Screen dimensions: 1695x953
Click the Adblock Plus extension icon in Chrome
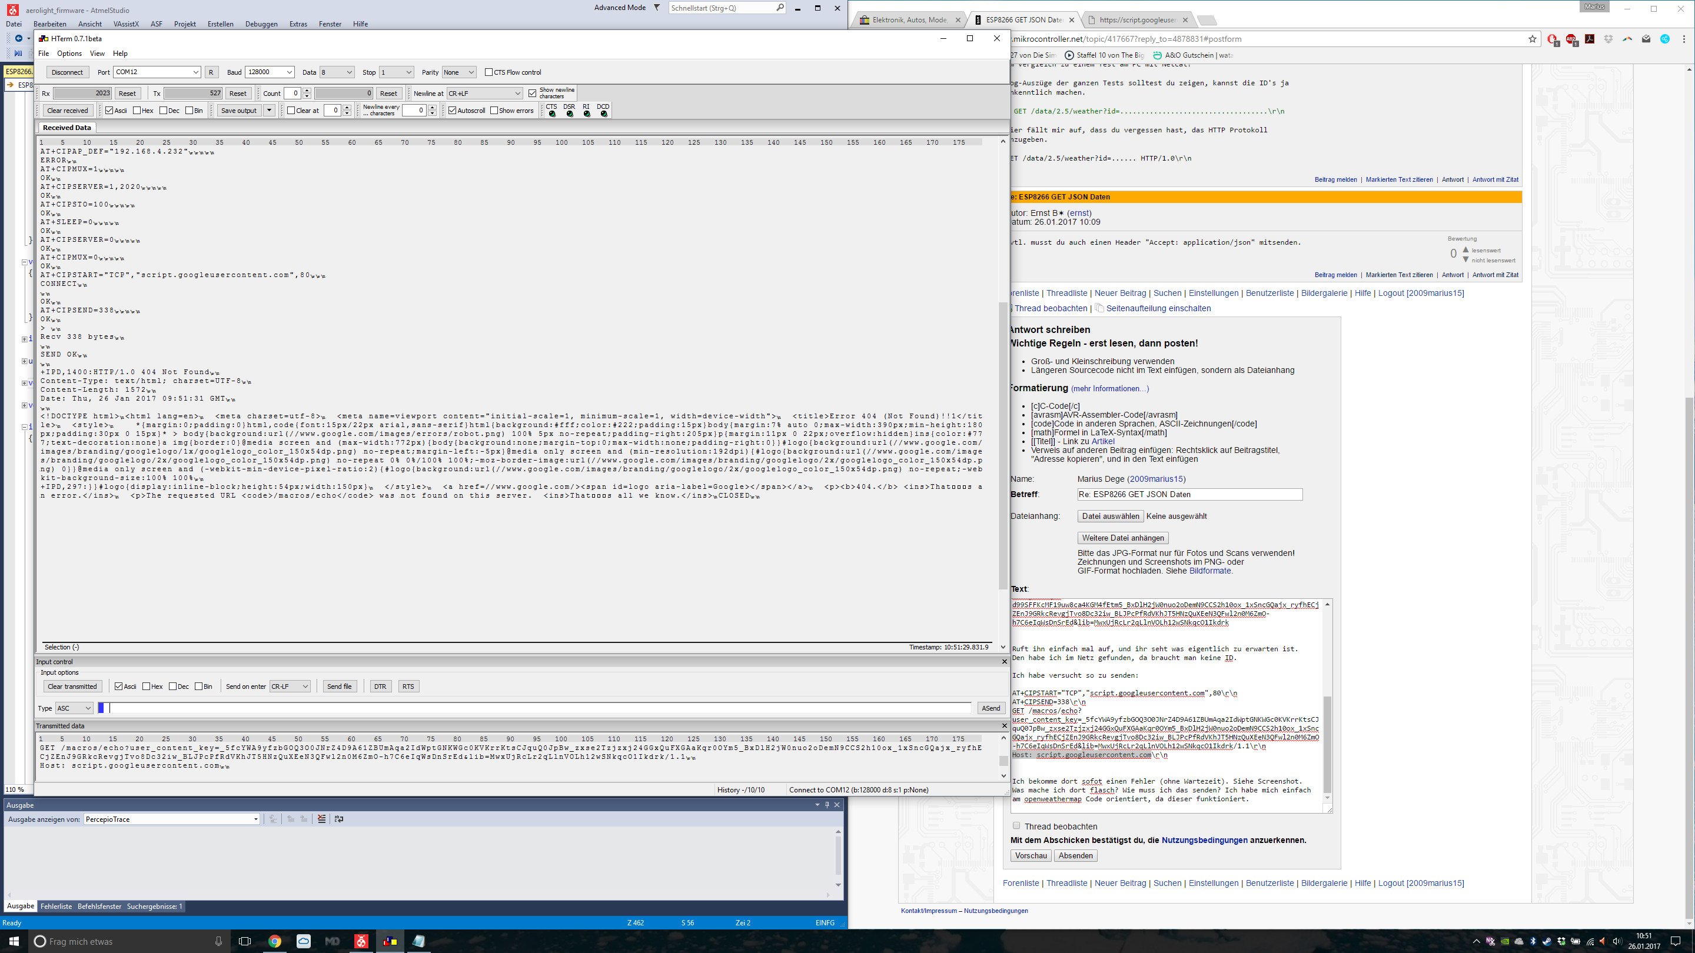click(1571, 39)
